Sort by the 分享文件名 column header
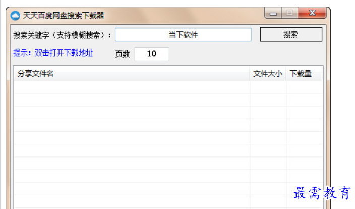355x209 pixels. pos(132,73)
